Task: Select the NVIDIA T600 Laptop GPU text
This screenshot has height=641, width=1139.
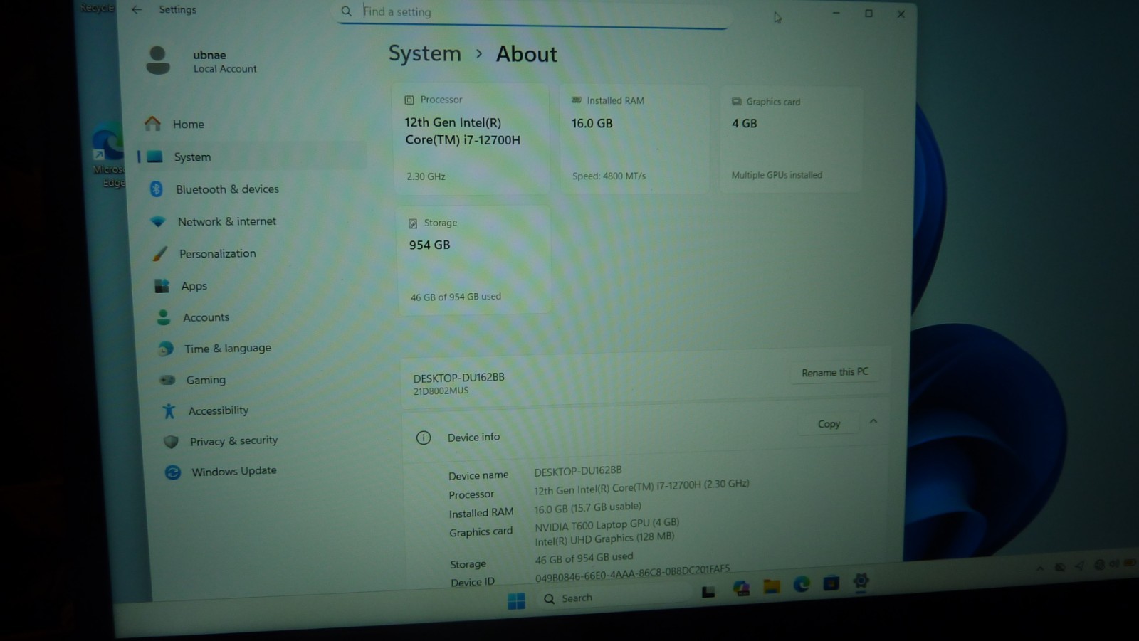Action: tap(607, 524)
